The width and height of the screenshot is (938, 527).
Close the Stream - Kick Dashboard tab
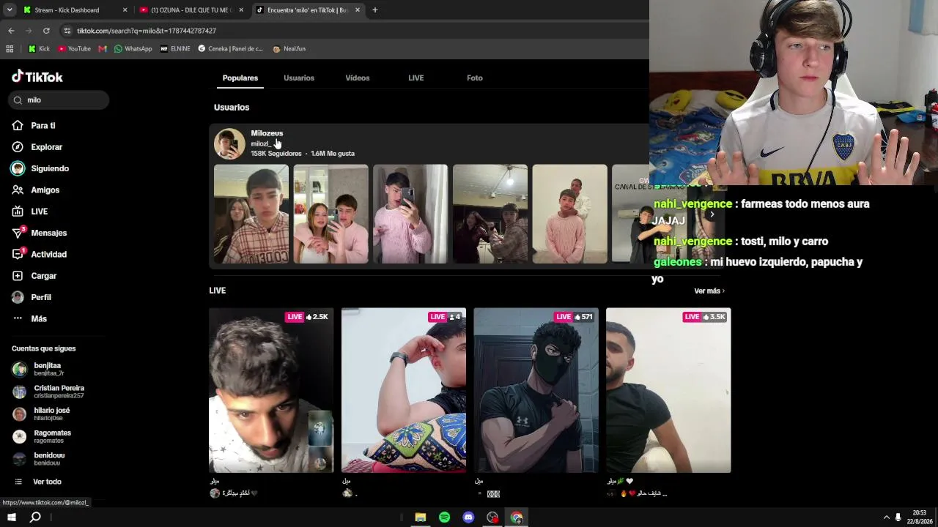click(125, 10)
